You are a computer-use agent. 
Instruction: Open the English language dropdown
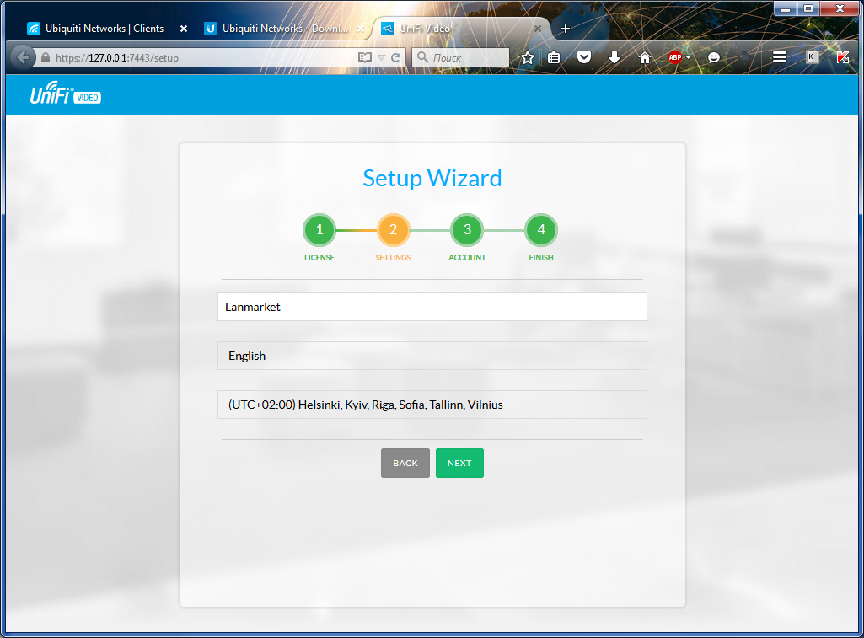tap(432, 356)
